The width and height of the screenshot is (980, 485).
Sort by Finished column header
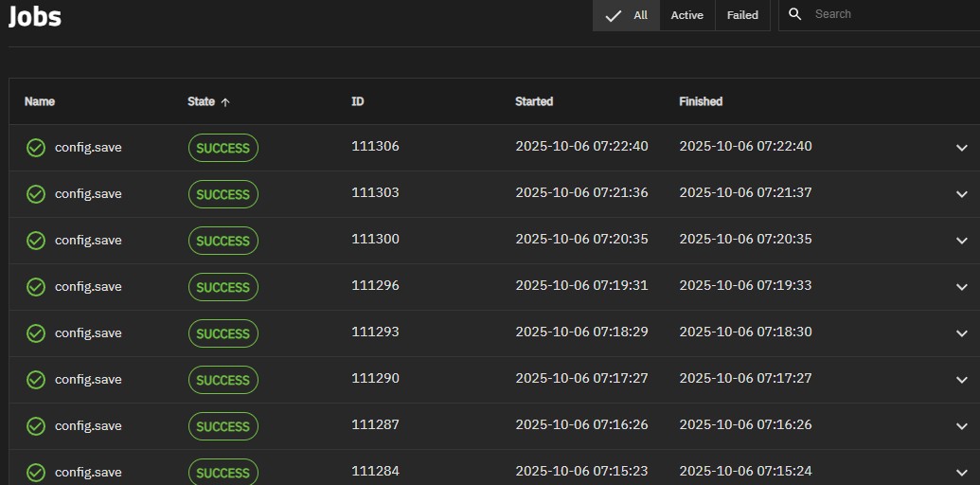coord(701,101)
